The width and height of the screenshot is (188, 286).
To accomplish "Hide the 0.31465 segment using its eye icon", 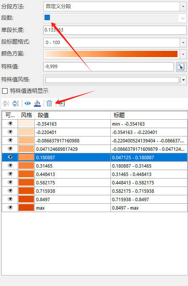I will click(10, 165).
